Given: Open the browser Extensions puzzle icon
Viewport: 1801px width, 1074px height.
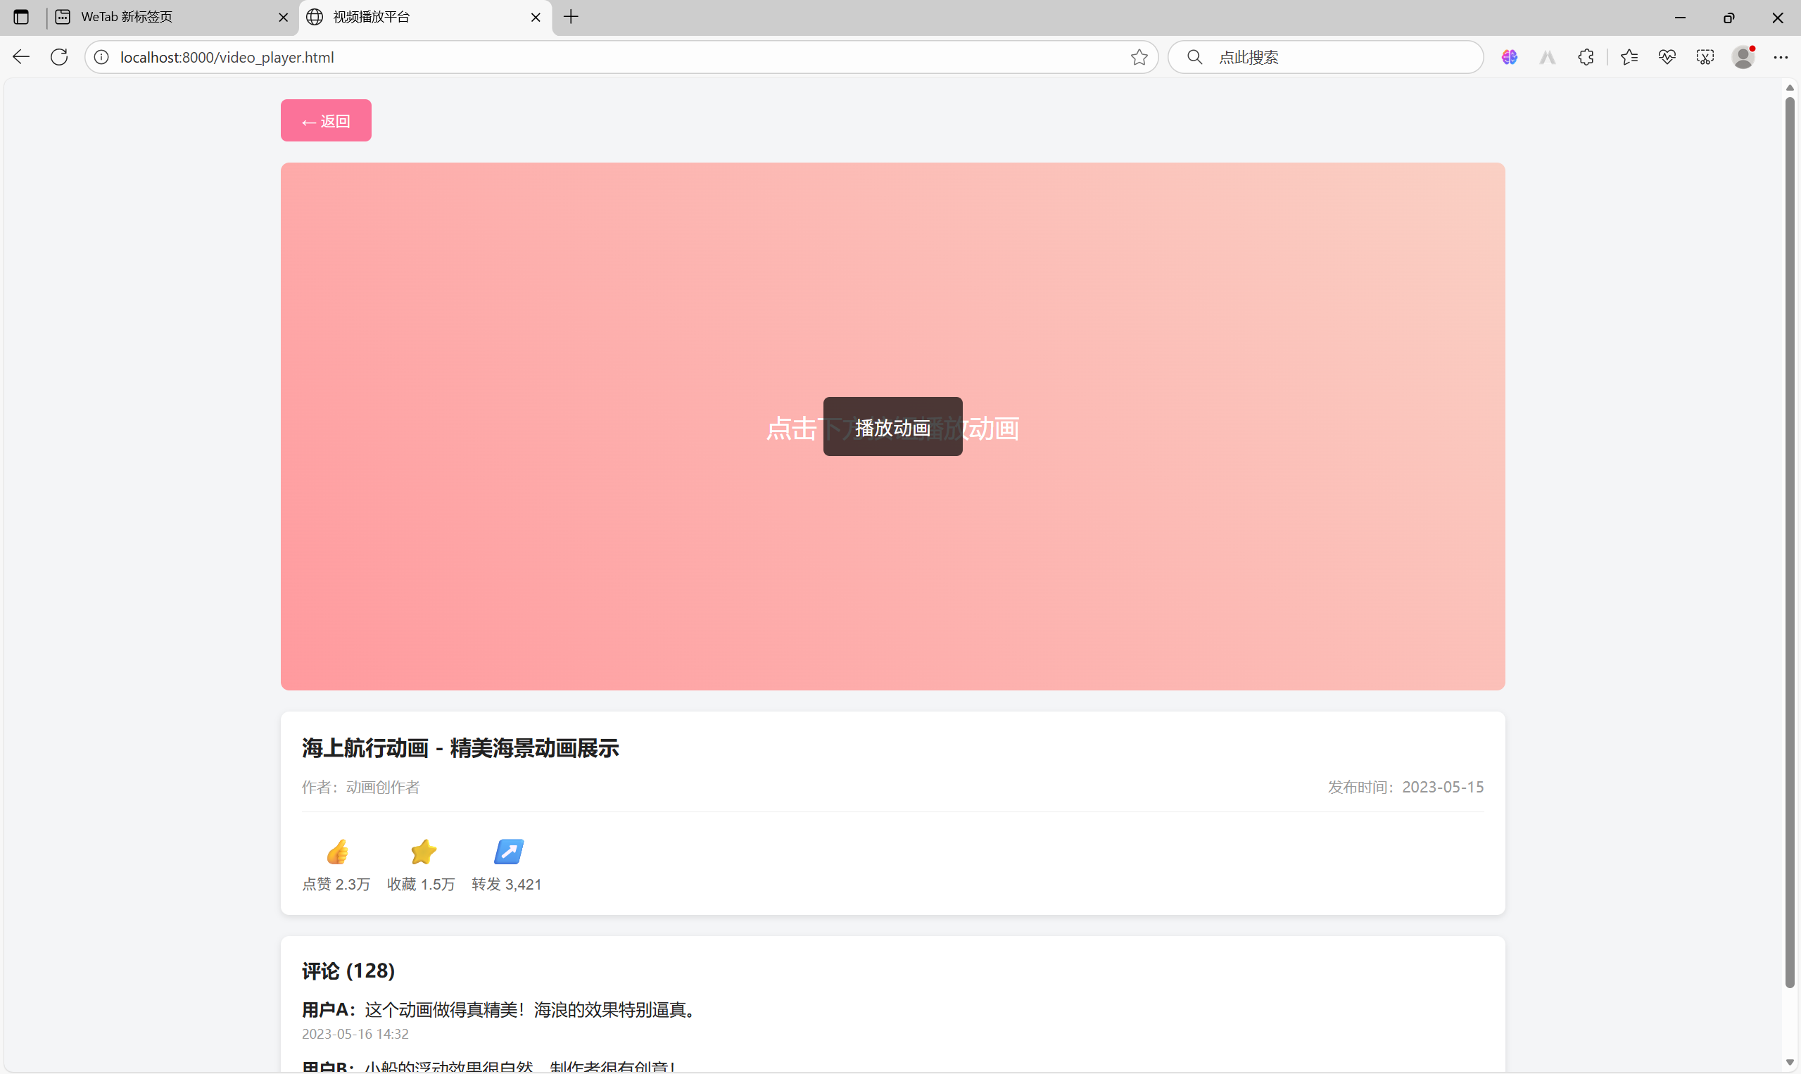Looking at the screenshot, I should [x=1586, y=57].
